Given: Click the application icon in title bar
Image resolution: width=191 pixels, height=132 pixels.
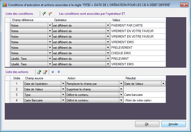Looking at the screenshot, I should click(4, 5).
